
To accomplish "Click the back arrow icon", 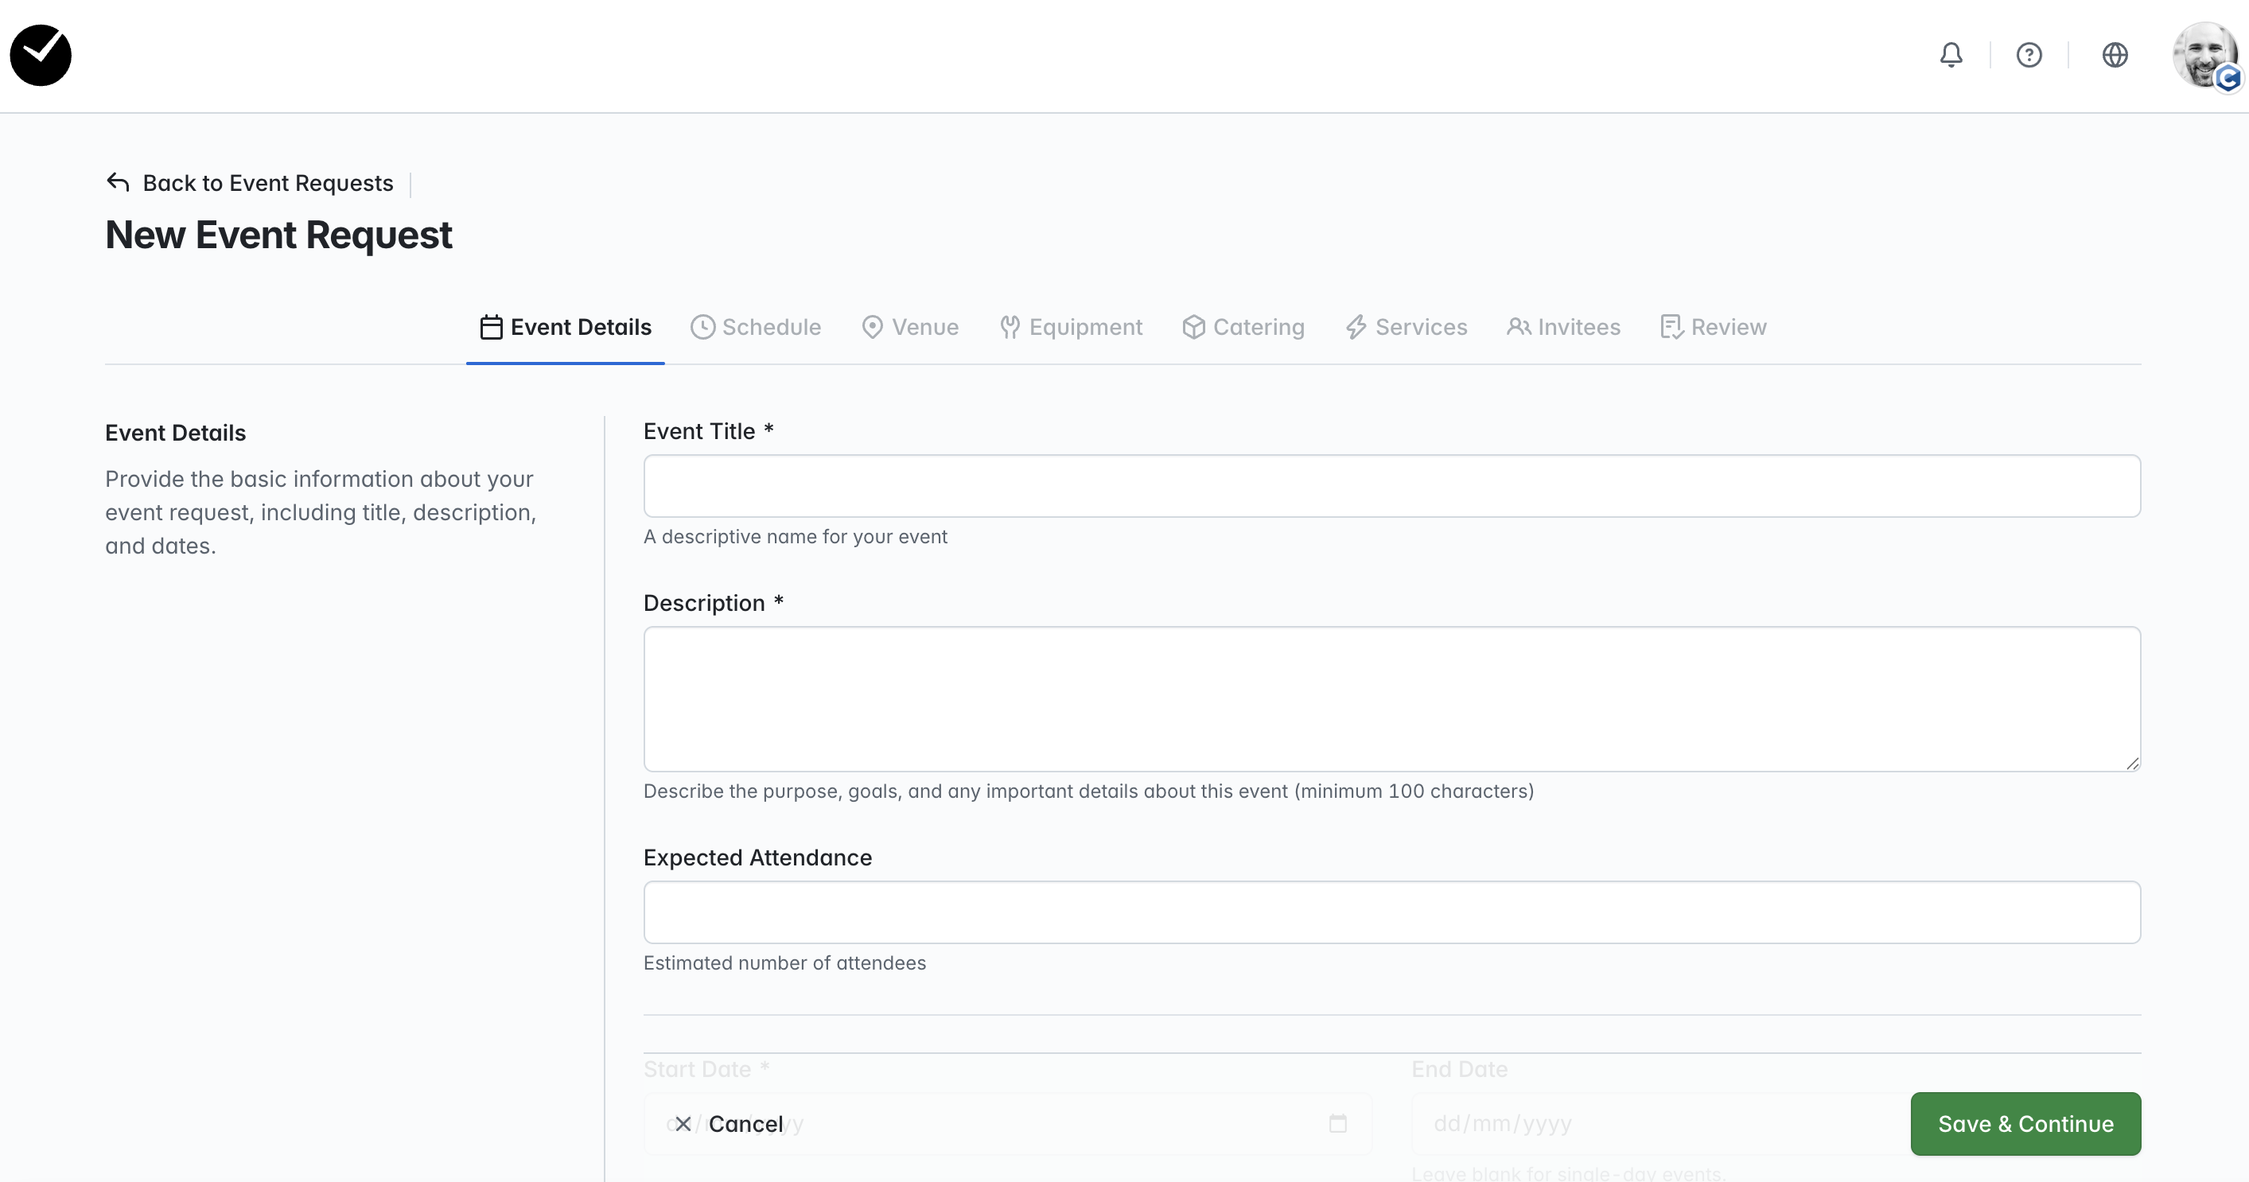I will pos(118,182).
